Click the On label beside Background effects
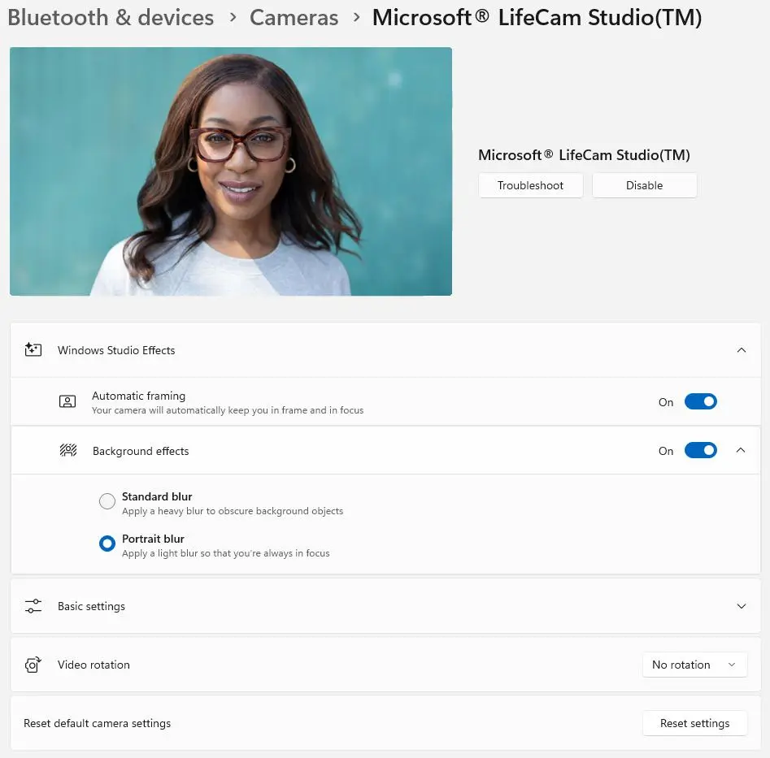This screenshot has height=758, width=770. pos(665,451)
